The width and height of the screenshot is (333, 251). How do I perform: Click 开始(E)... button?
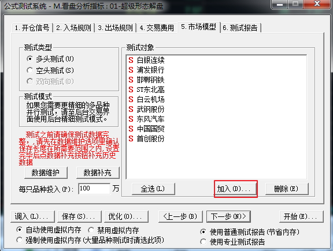(301, 216)
